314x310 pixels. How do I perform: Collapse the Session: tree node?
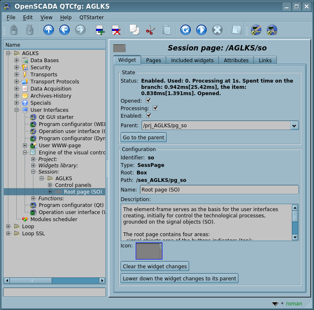click(x=33, y=172)
